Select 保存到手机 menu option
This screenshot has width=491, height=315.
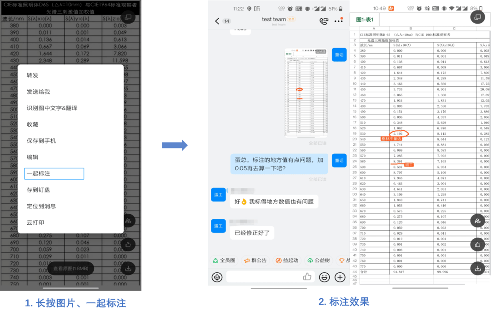pos(41,141)
